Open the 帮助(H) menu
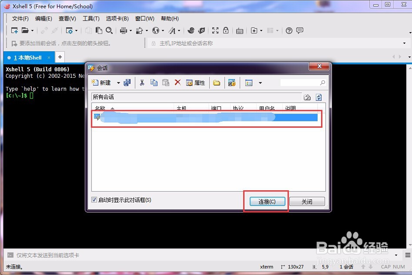Screen dimensions: 412x275 point(170,19)
